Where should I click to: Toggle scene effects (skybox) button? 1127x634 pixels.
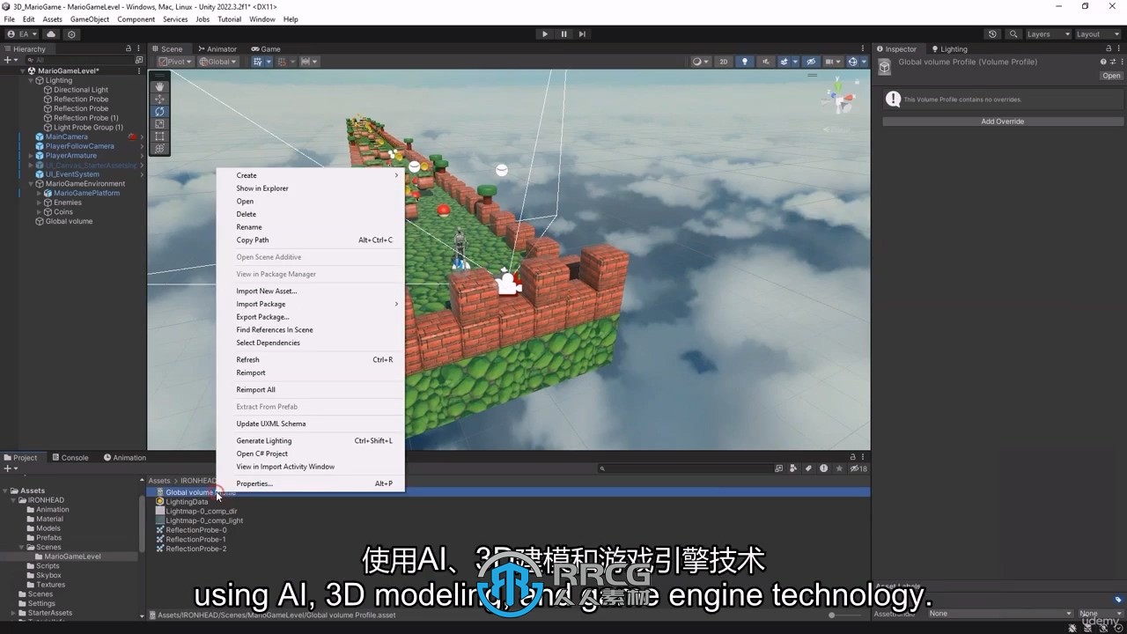coord(786,62)
